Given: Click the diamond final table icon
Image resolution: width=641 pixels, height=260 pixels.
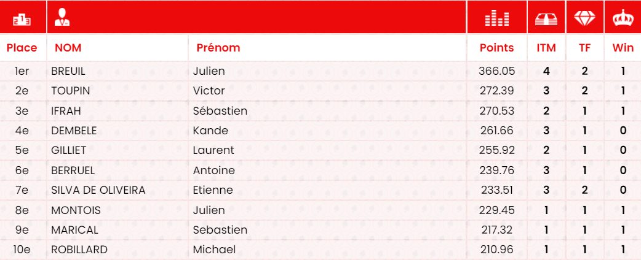Looking at the screenshot, I should (584, 18).
